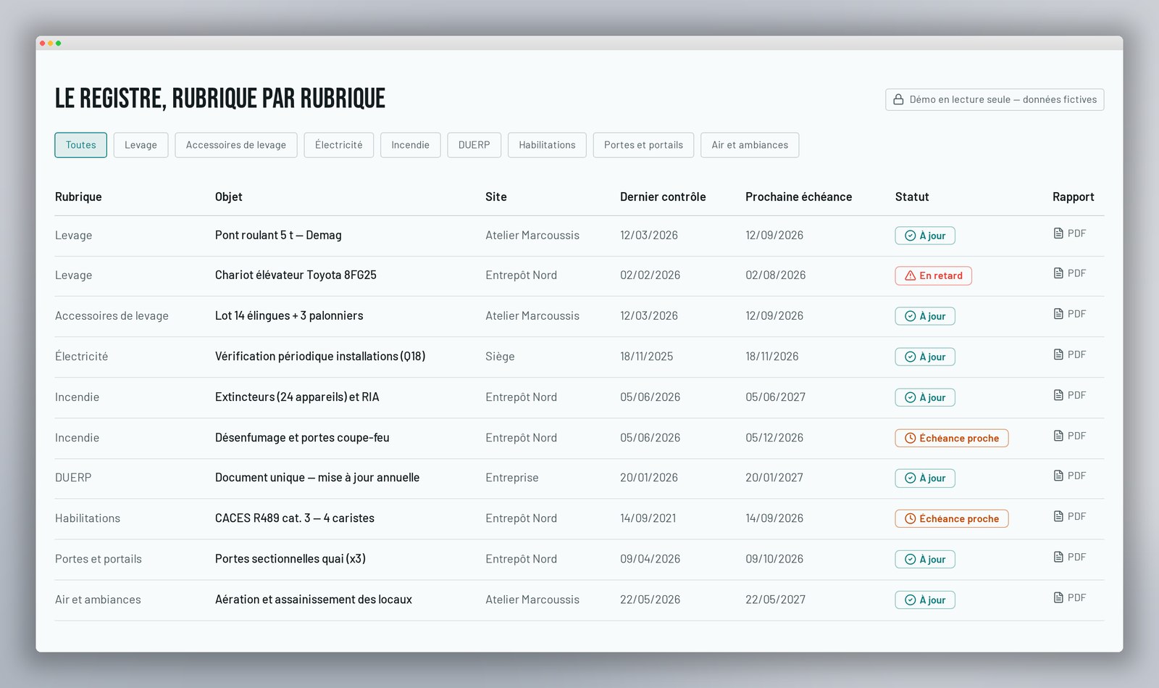Click the 'En retard' warning status badge
The height and width of the screenshot is (688, 1159).
[933, 275]
